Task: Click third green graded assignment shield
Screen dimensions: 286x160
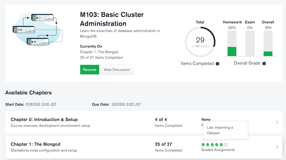Action: point(212,145)
